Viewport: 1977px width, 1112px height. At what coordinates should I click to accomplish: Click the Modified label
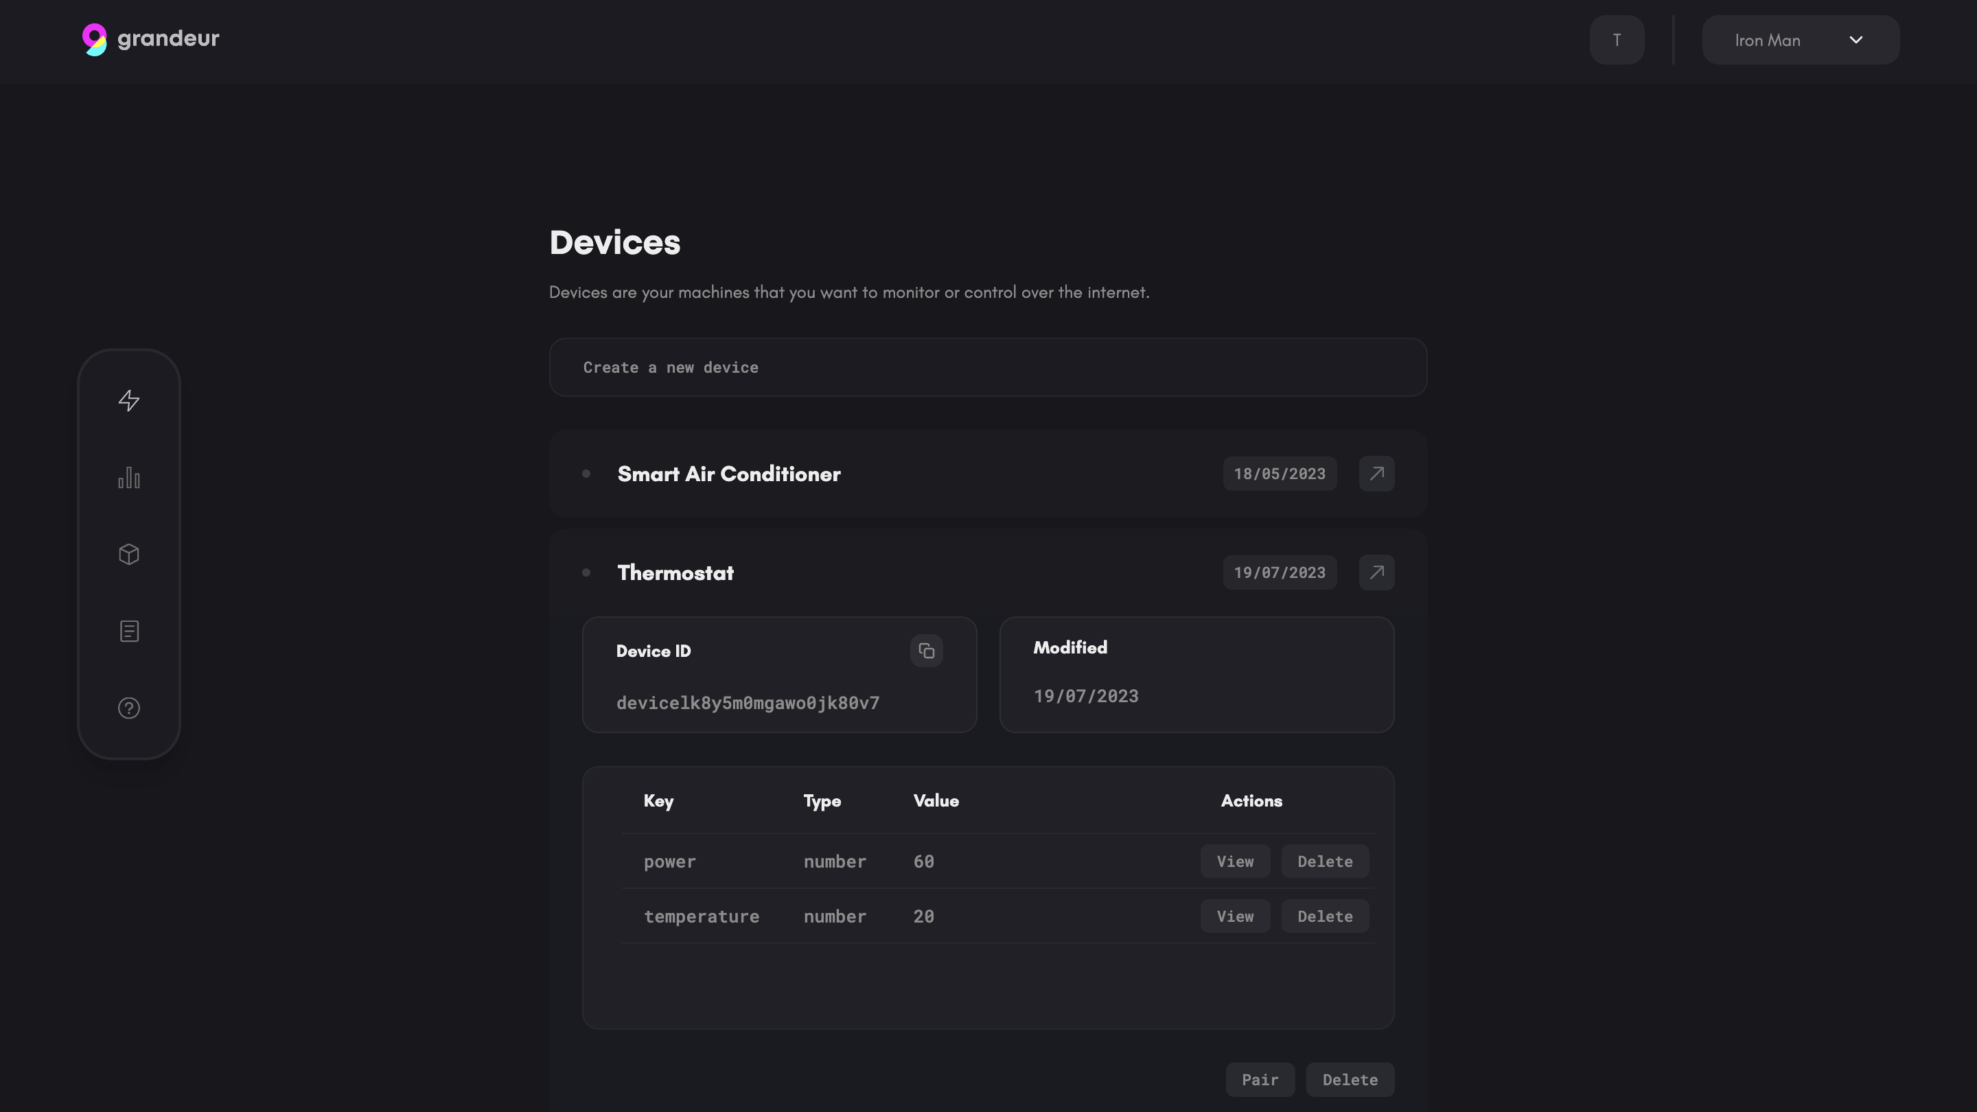tap(1070, 648)
